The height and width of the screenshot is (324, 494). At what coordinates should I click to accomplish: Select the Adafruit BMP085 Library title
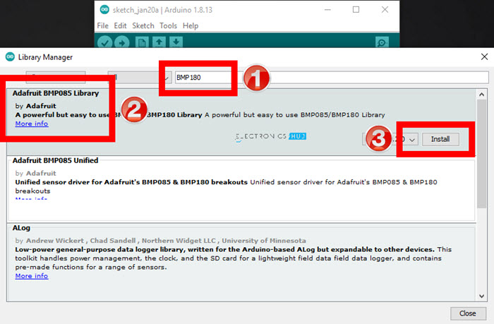coord(56,93)
